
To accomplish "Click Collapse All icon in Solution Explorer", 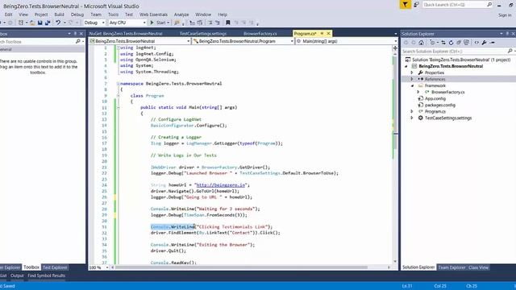I will (459, 43).
